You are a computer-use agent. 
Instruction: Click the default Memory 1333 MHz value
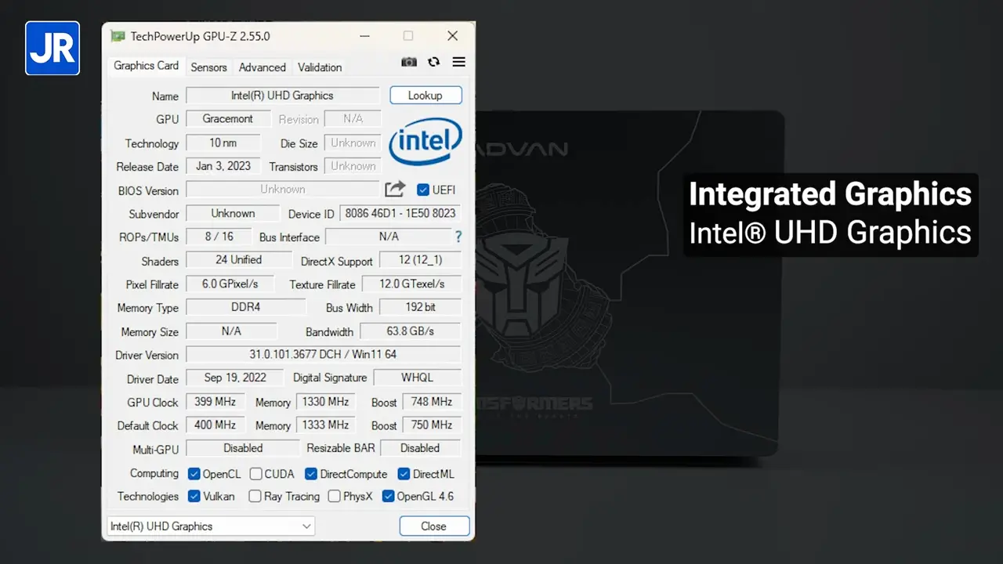click(325, 425)
